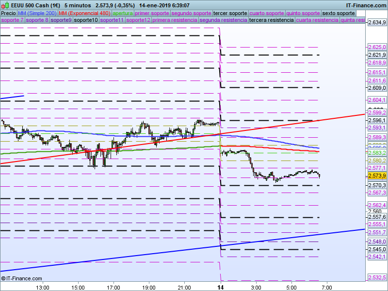
Task: Click the soporte 8 label
Action: (37, 20)
